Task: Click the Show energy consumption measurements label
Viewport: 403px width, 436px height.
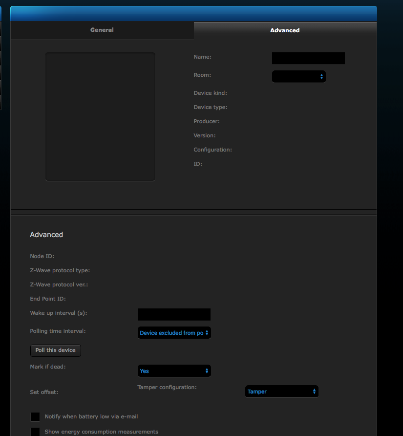Action: pyautogui.click(x=101, y=432)
